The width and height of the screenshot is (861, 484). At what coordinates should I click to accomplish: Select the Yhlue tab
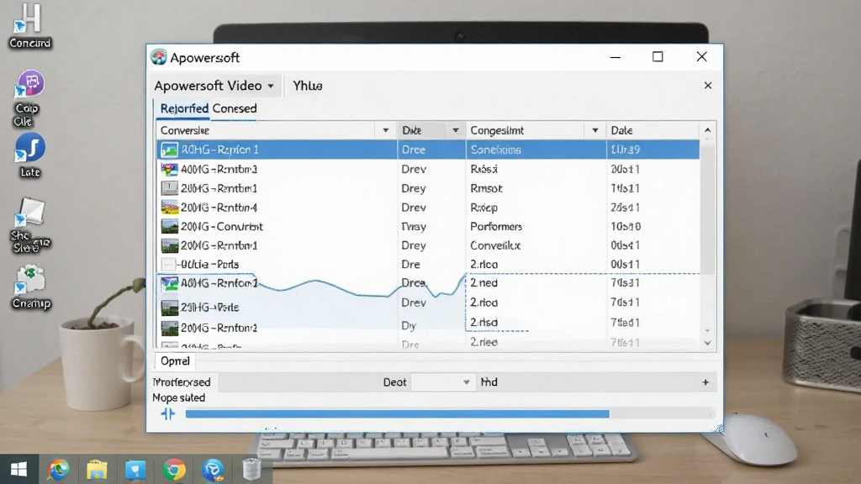click(308, 86)
